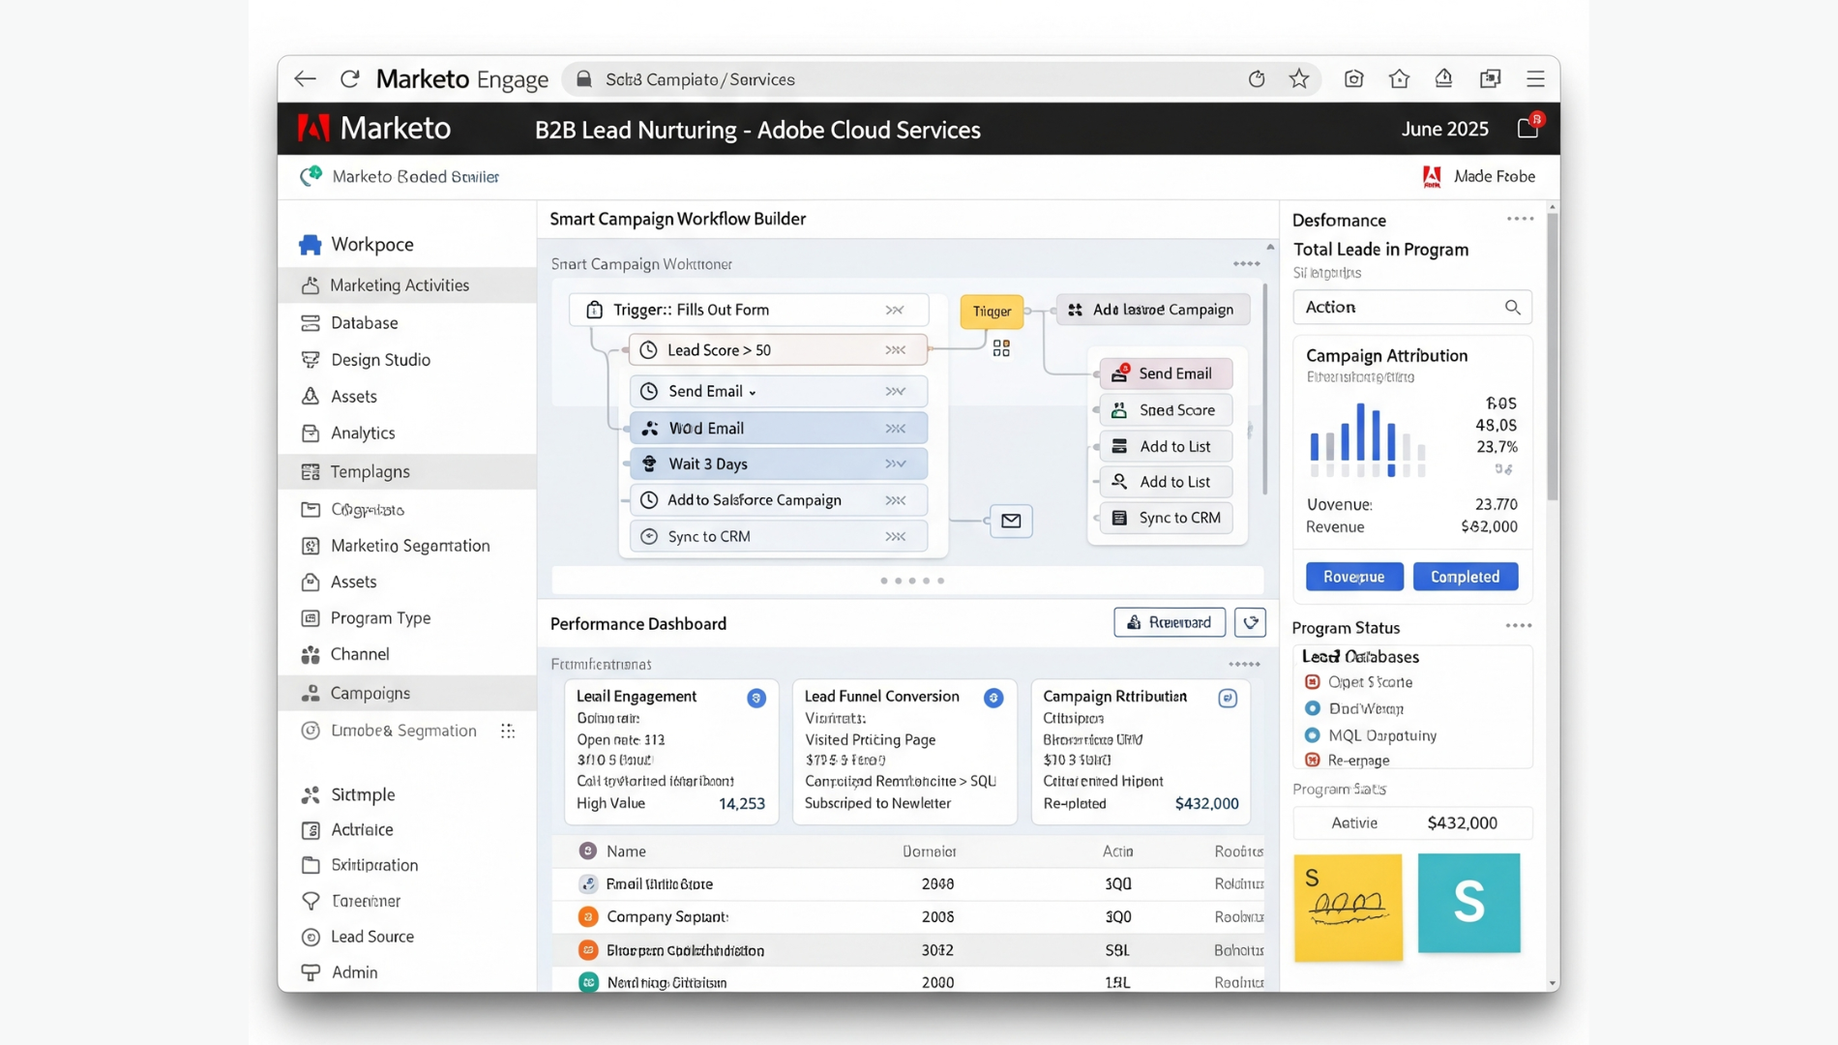Click the Completed button
Image resolution: width=1838 pixels, height=1045 pixels.
(x=1465, y=577)
